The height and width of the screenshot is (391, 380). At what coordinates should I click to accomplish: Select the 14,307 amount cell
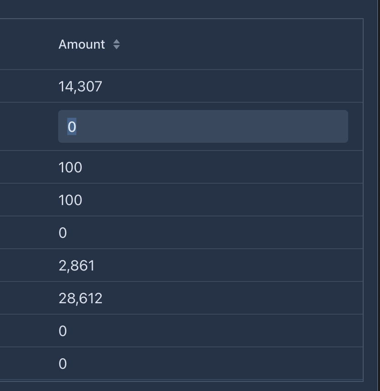coord(80,86)
